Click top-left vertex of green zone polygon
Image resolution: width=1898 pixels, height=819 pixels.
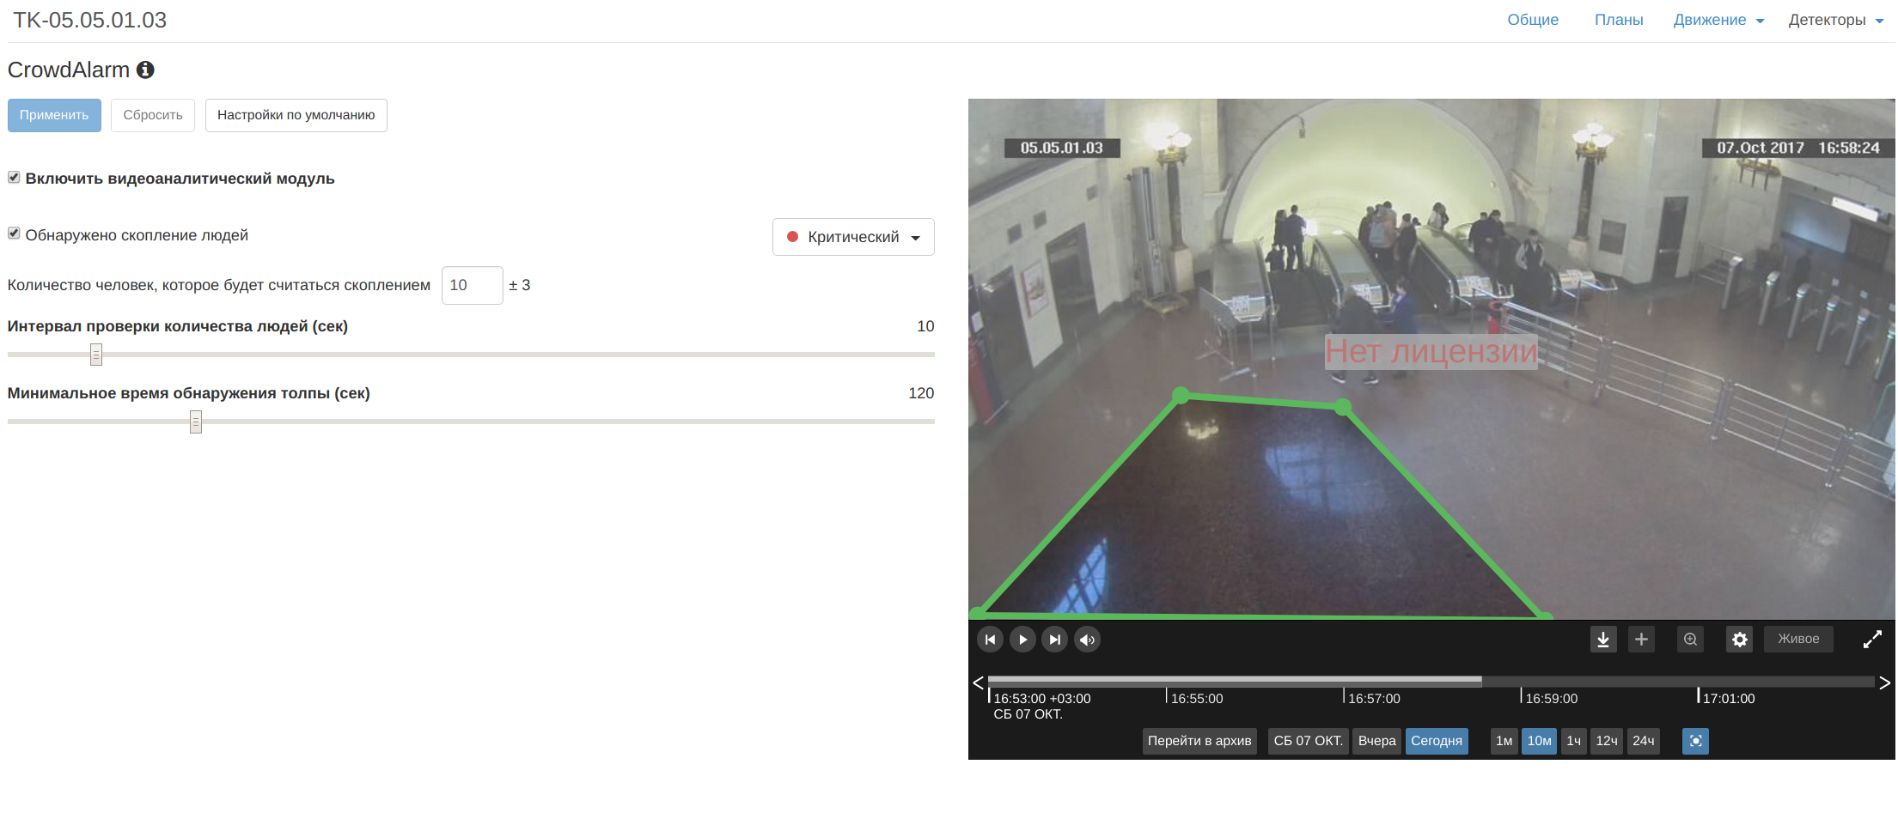[x=1181, y=395]
